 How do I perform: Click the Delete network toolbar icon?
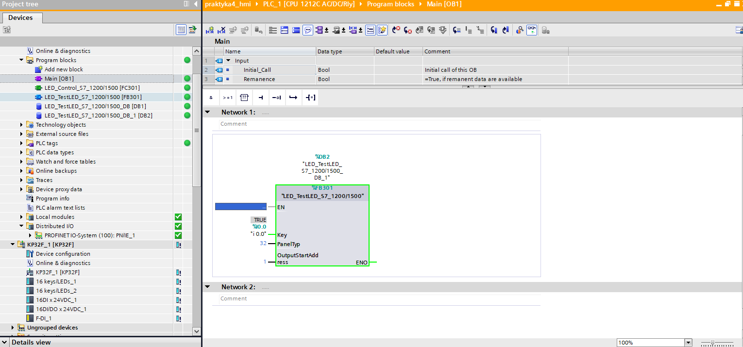point(221,30)
